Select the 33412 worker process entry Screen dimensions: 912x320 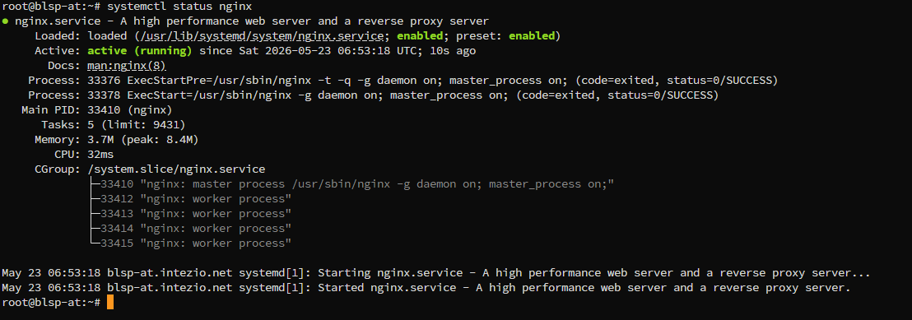click(x=191, y=199)
